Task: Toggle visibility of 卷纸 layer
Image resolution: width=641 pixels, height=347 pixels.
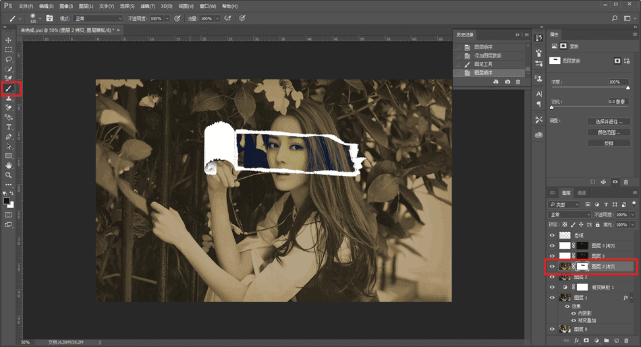Action: coord(553,235)
